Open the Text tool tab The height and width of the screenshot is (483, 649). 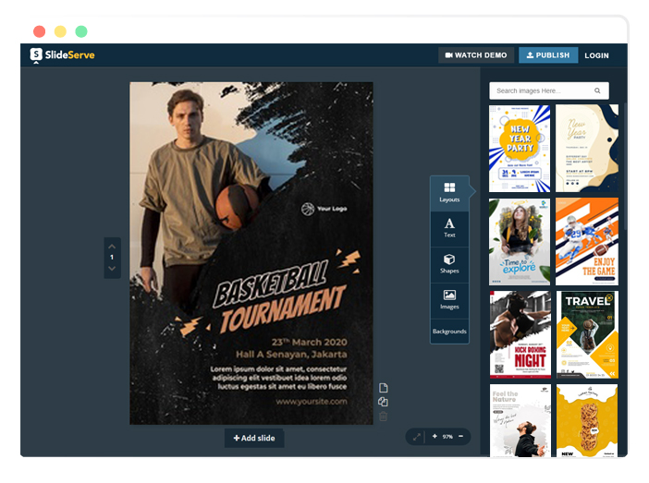pyautogui.click(x=449, y=228)
